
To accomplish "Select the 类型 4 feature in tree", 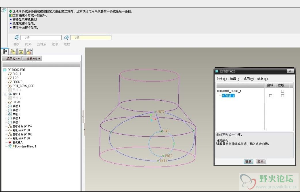I will pos(14,118).
